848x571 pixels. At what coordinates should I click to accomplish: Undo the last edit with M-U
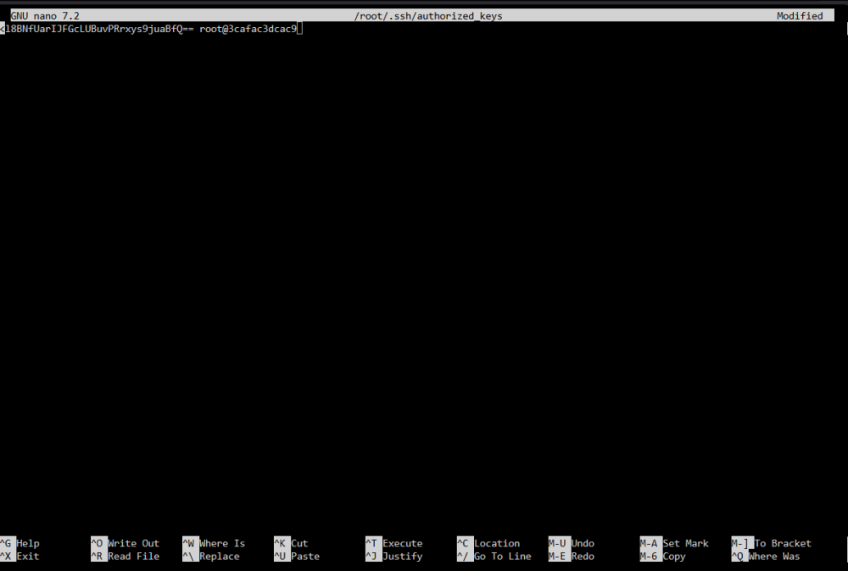(x=572, y=543)
